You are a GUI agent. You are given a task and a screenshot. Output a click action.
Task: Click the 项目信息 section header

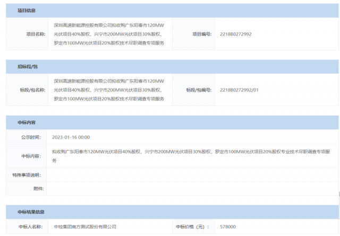[27, 11]
